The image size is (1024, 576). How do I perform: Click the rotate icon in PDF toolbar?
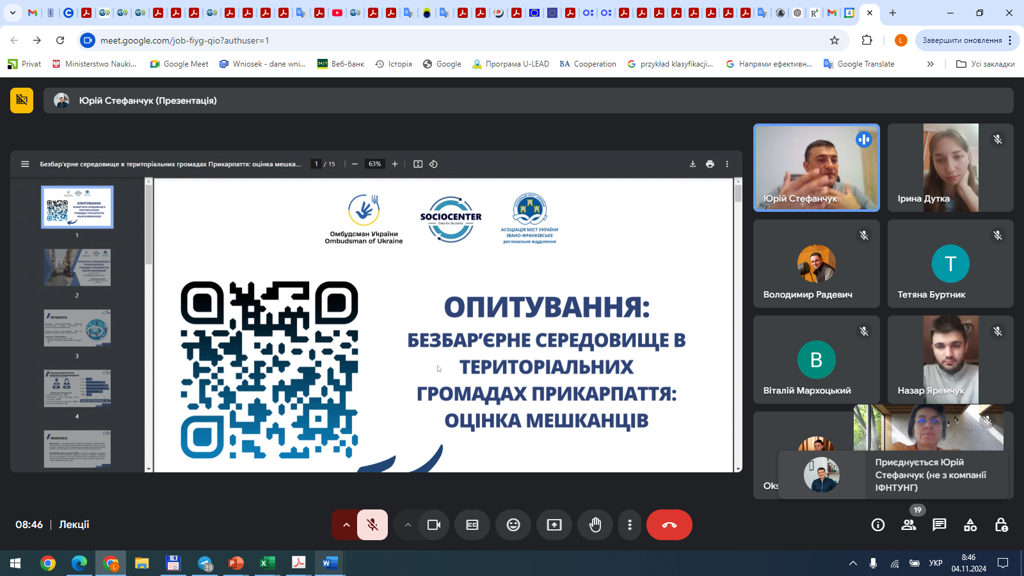[x=433, y=164]
